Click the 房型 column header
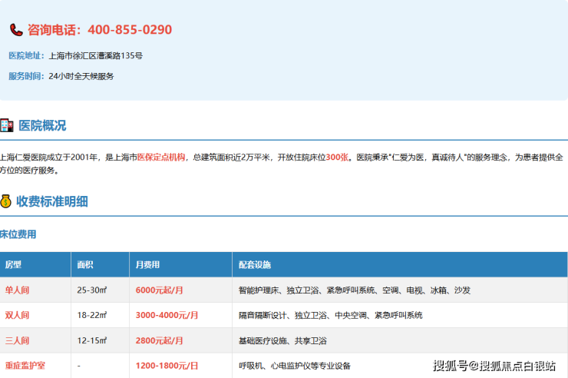Image resolution: width=568 pixels, height=378 pixels. point(13,264)
